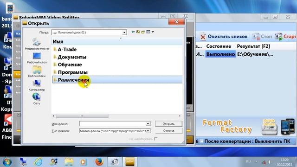297x167 pixels.
Task: Toggle 'После конвертации: Выключить ПК' checkbox
Action: (202, 141)
